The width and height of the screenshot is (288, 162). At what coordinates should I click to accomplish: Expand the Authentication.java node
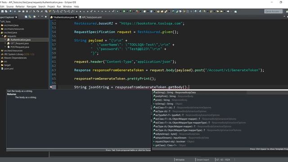coord(5,40)
